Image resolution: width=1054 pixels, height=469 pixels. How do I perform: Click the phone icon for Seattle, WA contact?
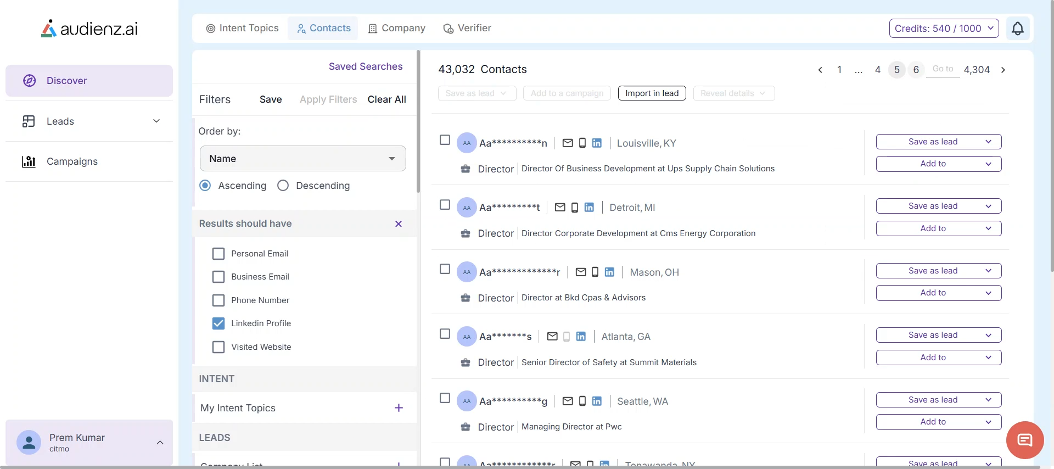582,401
